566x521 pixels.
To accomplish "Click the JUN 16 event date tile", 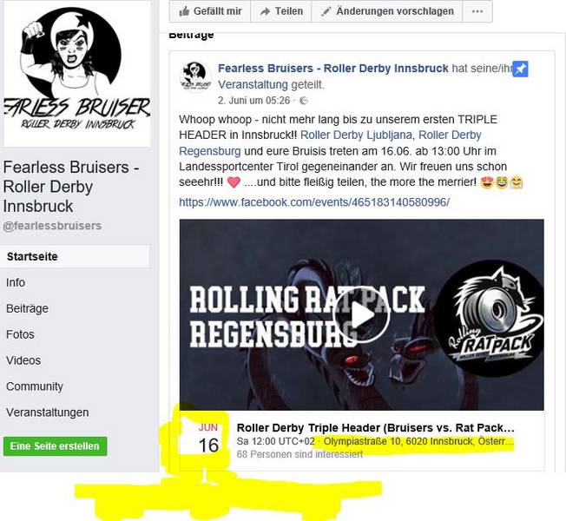I will click(208, 439).
